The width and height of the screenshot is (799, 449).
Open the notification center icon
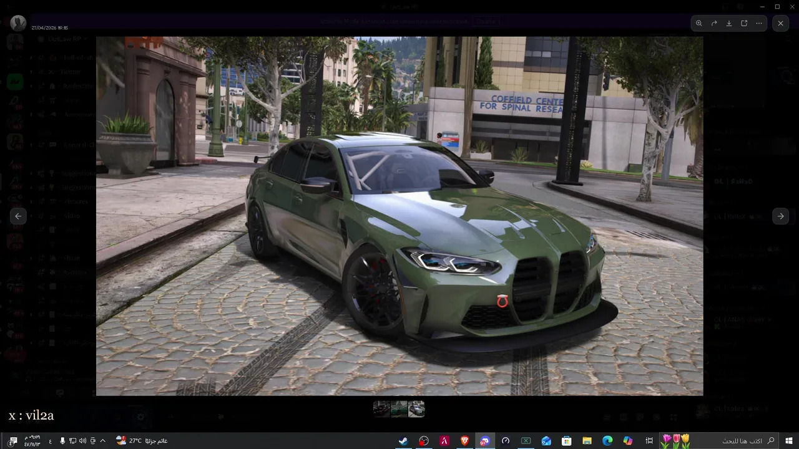(12, 441)
